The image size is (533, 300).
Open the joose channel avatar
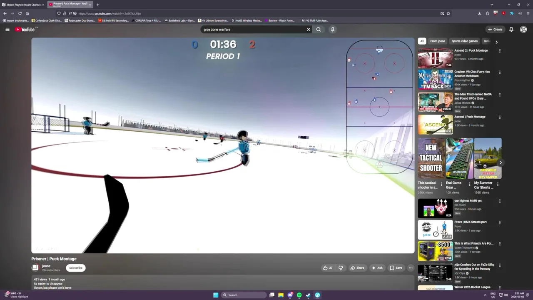tap(35, 268)
